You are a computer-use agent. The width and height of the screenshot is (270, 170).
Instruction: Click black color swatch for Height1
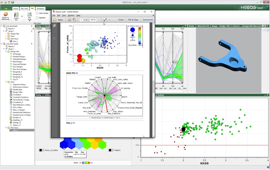coord(110,150)
